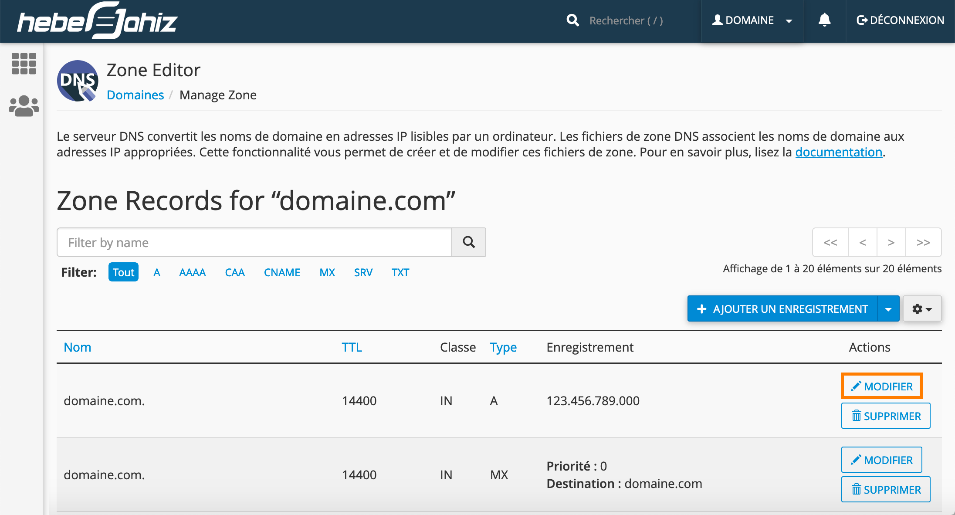This screenshot has height=515, width=955.
Task: Click SUPPRIMER for the MX record
Action: coord(886,489)
